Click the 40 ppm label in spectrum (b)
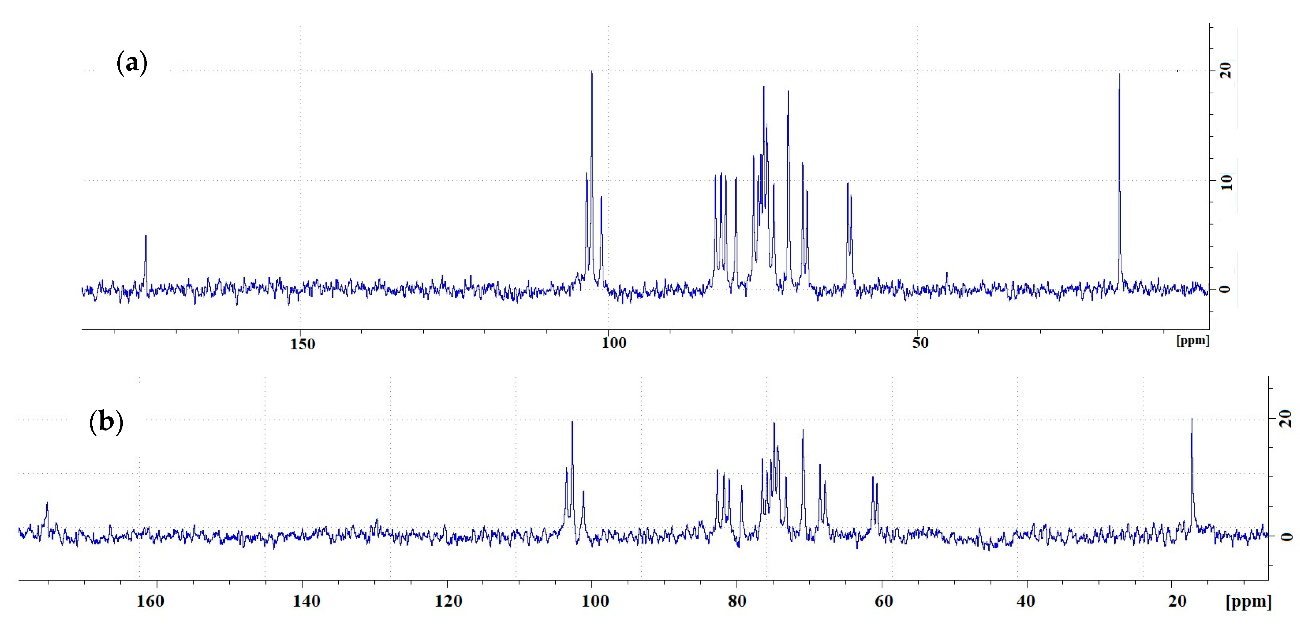Screen dimensions: 1300x625 1025,601
